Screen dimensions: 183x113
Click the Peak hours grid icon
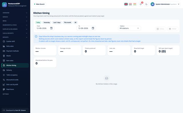click(4, 89)
